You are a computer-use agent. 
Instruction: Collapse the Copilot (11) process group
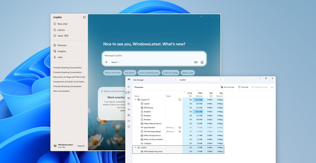(x=135, y=99)
